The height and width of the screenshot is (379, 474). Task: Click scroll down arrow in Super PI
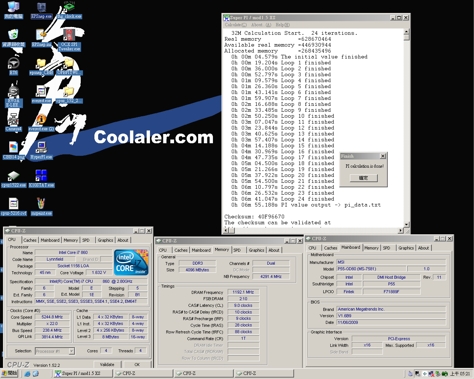(x=406, y=225)
